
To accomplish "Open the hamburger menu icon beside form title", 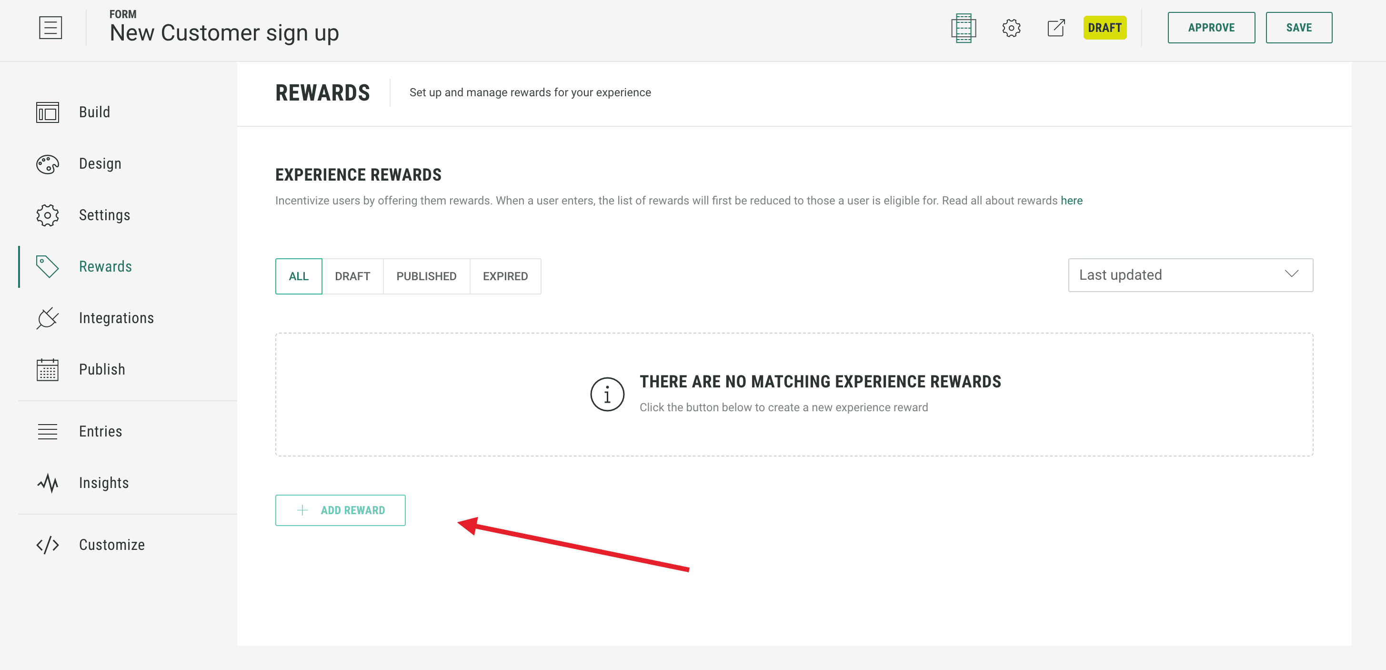I will 50,28.
